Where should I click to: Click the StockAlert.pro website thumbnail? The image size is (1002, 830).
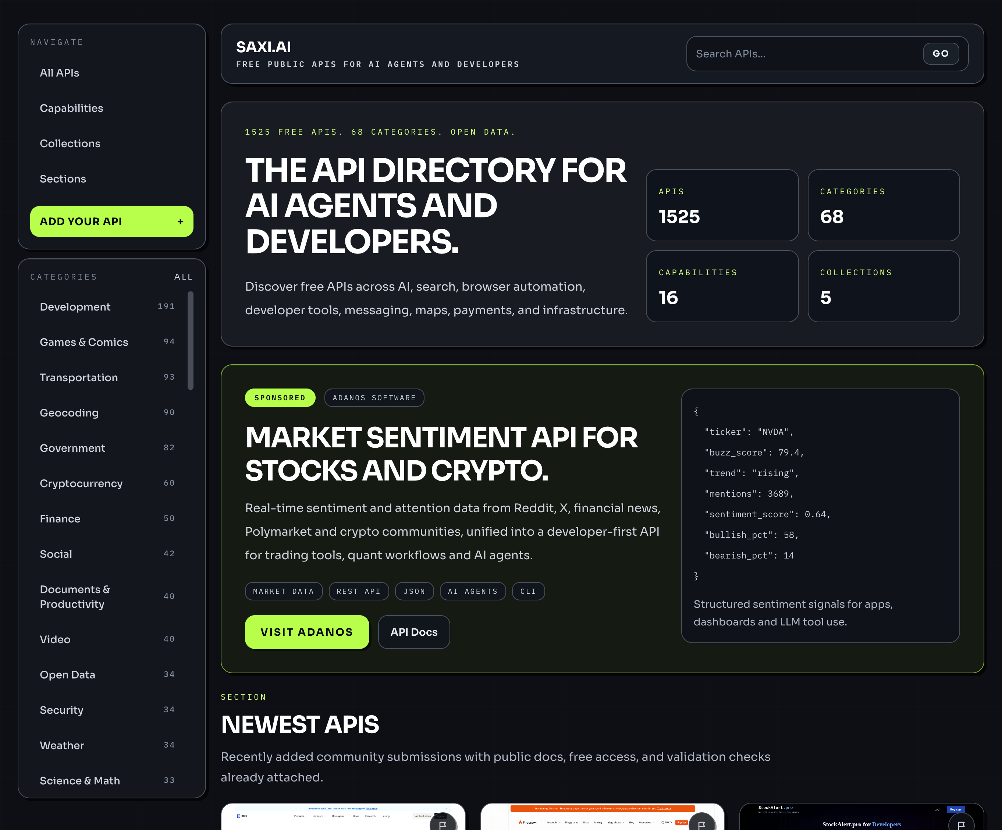(x=861, y=817)
